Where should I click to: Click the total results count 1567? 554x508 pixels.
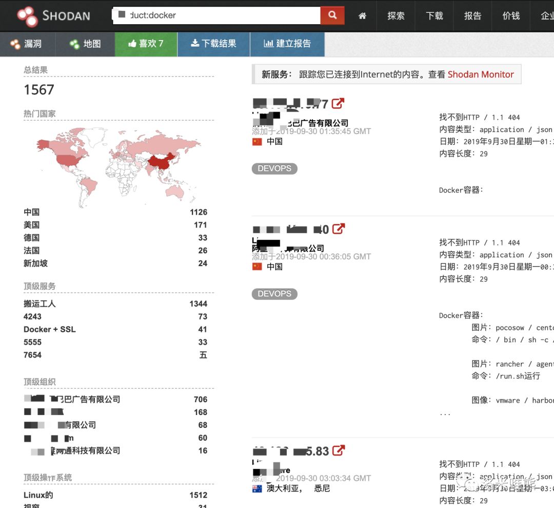tap(39, 89)
